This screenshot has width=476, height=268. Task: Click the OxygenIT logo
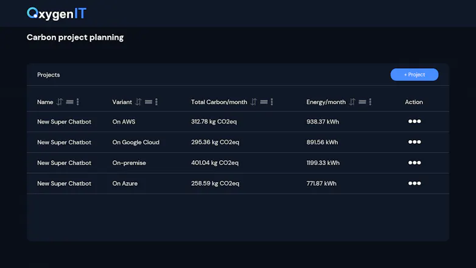pos(57,13)
